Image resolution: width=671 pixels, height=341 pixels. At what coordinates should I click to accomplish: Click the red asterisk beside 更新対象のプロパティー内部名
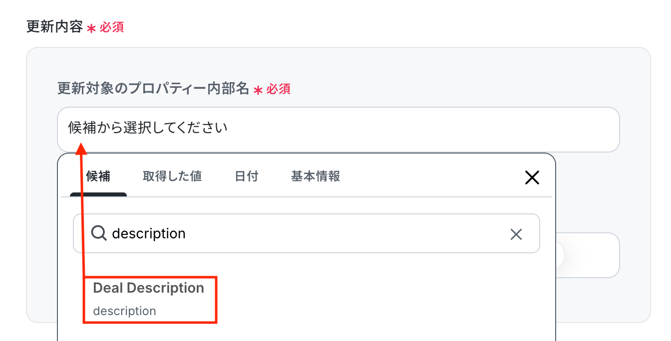click(258, 90)
